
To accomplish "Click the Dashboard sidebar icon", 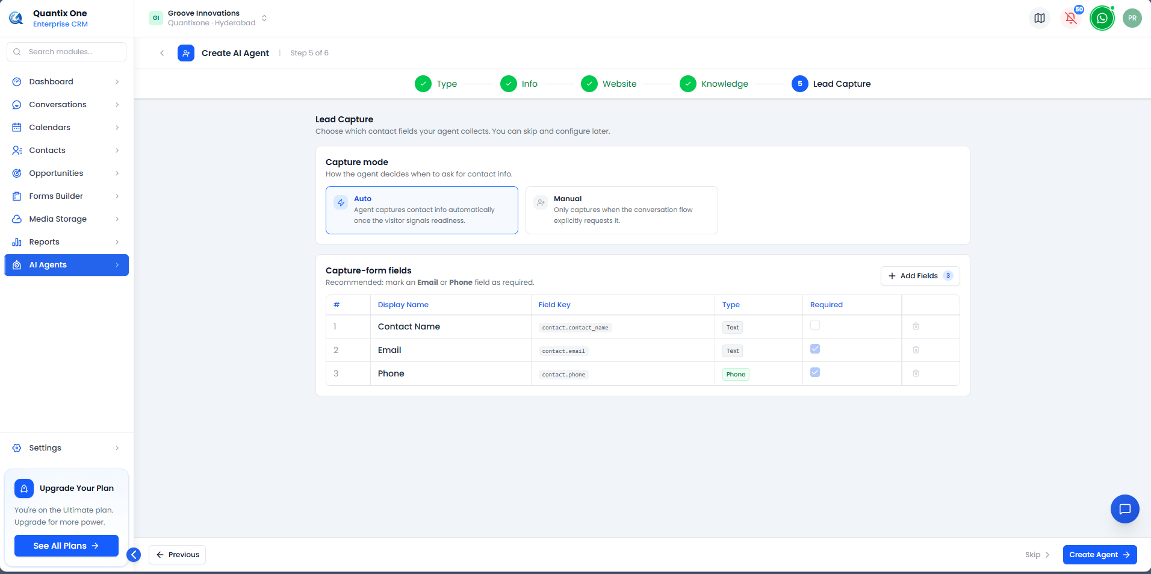I will coord(17,82).
